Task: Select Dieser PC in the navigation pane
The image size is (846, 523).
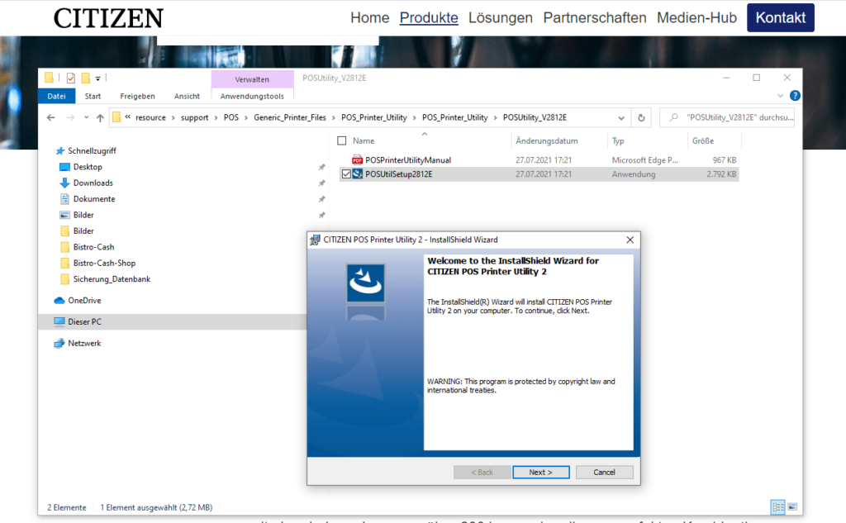Action: point(84,321)
